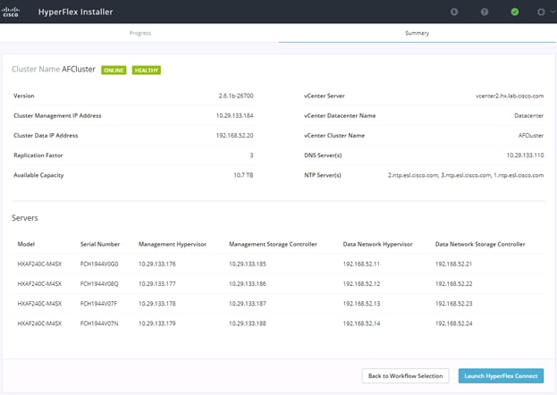Select server row with serial FCH1944V07N
This screenshot has height=395, width=557.
(x=279, y=324)
